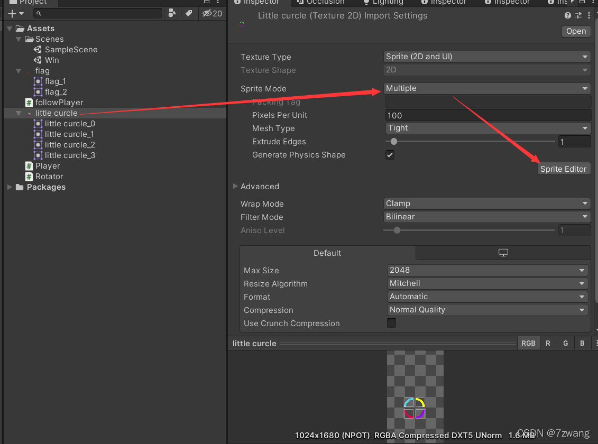Open the Max Size dropdown
The width and height of the screenshot is (598, 444).
tap(487, 270)
